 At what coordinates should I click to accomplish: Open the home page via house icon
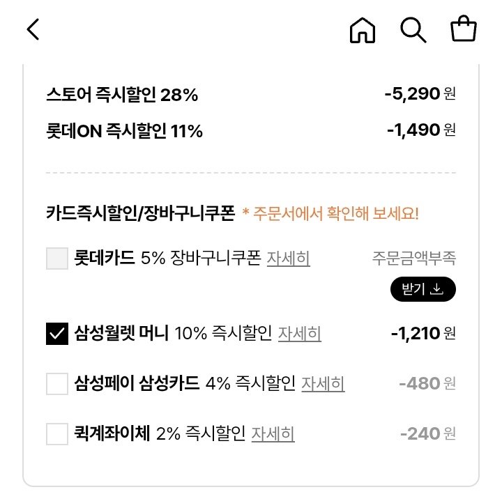363,30
